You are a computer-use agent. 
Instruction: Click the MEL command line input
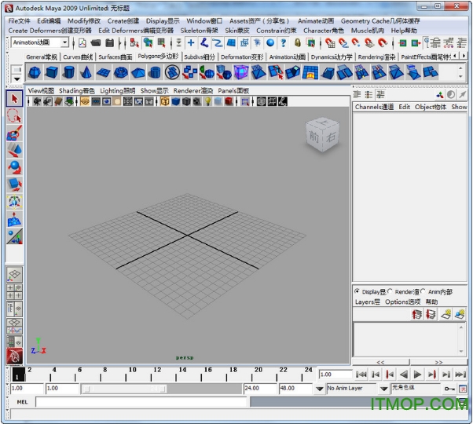coord(141,402)
